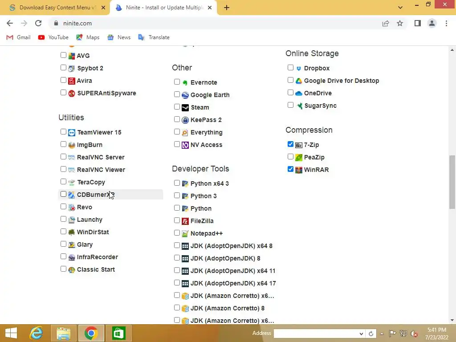Click the Glary label text
Viewport: 456px width, 342px height.
click(85, 245)
